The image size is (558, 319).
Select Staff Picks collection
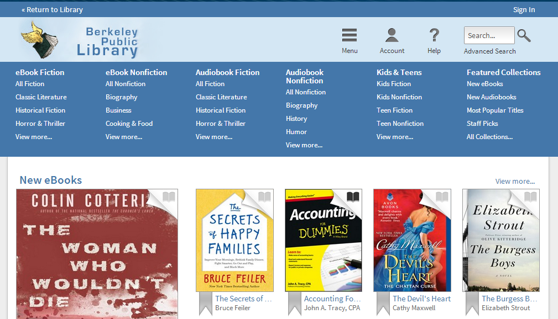pos(482,124)
